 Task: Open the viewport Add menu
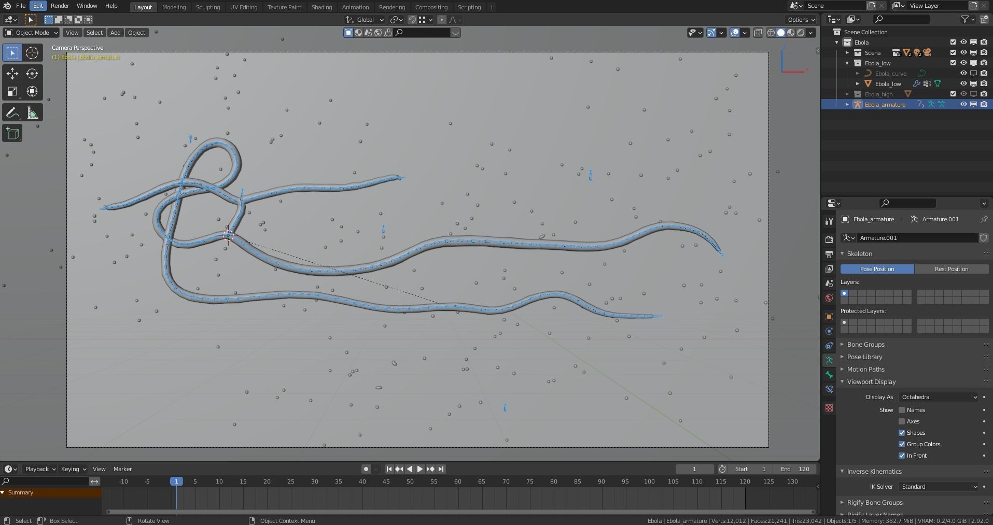(x=115, y=33)
